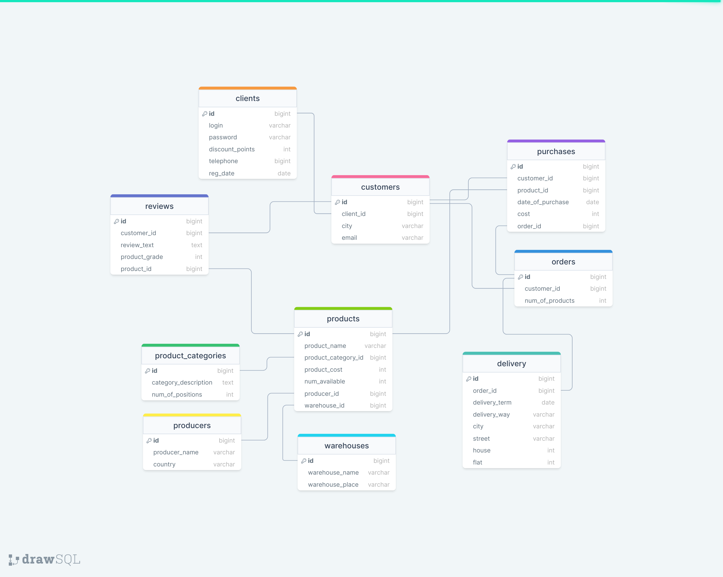Click the key icon in products table
The width and height of the screenshot is (723, 577).
(300, 334)
